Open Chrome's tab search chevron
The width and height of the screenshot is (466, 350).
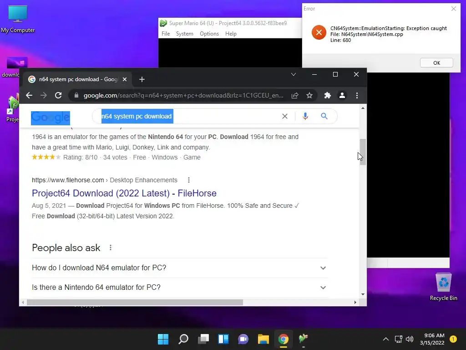click(294, 74)
